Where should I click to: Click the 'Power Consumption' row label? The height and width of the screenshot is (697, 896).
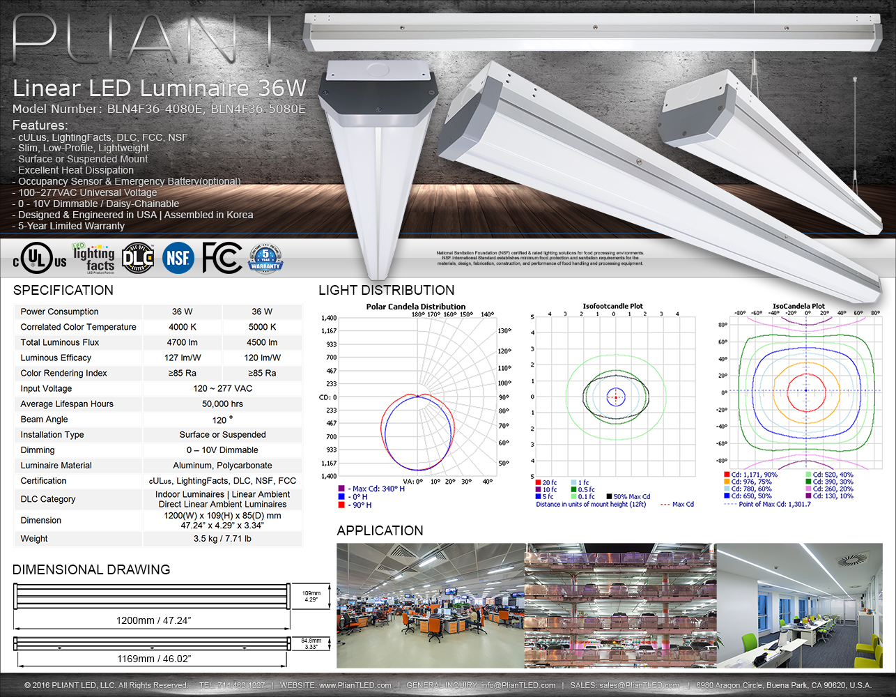pyautogui.click(x=59, y=312)
